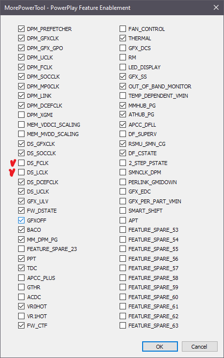Screen dimensions: 224x358
Task: Enable the DS_FCLK checkbox
Action: pos(21,163)
